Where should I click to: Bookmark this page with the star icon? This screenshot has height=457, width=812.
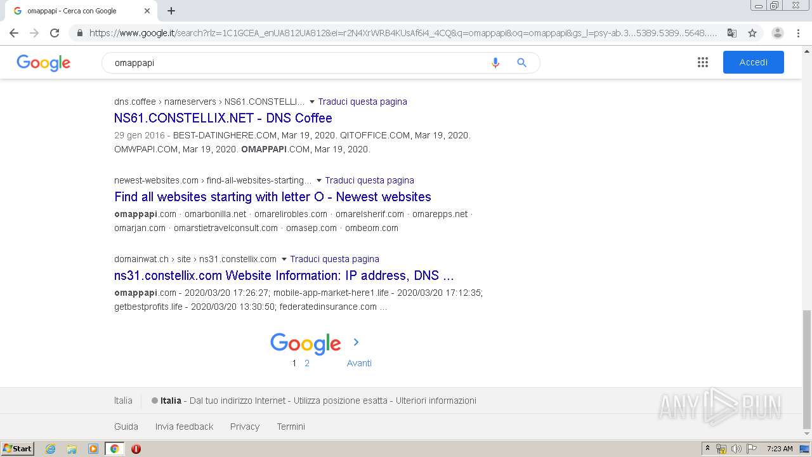pos(752,33)
